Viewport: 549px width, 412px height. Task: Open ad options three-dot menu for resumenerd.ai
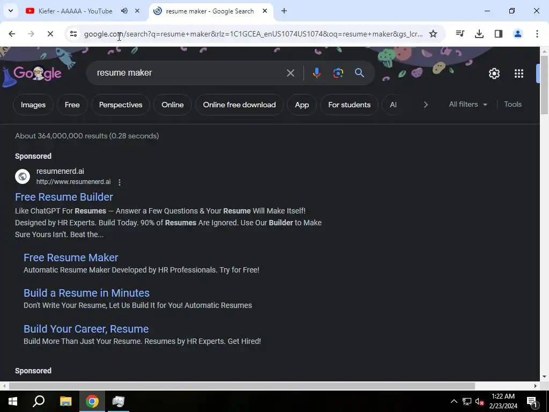[x=120, y=182]
